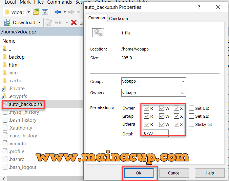Click the horizontal scrollbar left arrow
This screenshot has width=229, height=181.
4,178
